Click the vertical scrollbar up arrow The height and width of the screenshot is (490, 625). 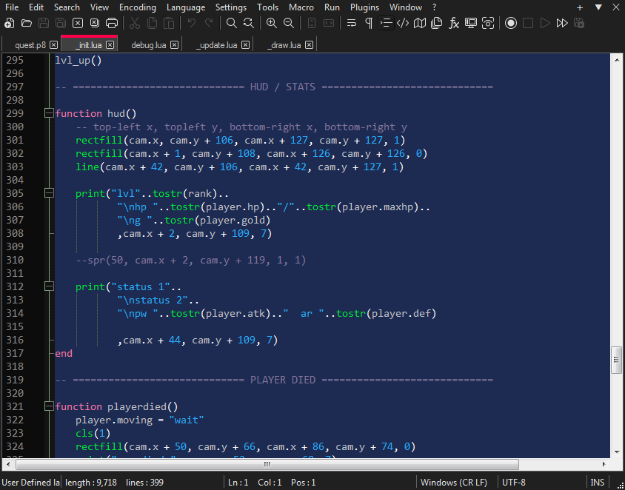[617, 60]
